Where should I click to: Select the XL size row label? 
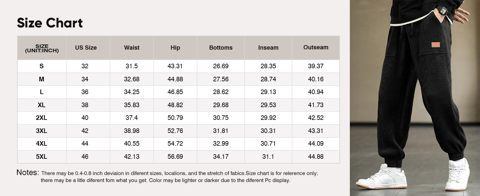(42, 105)
